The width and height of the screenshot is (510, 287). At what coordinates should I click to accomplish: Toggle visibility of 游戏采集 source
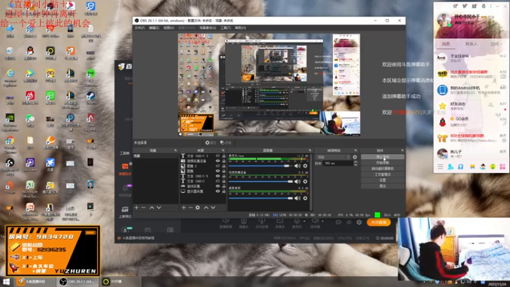coord(217,186)
